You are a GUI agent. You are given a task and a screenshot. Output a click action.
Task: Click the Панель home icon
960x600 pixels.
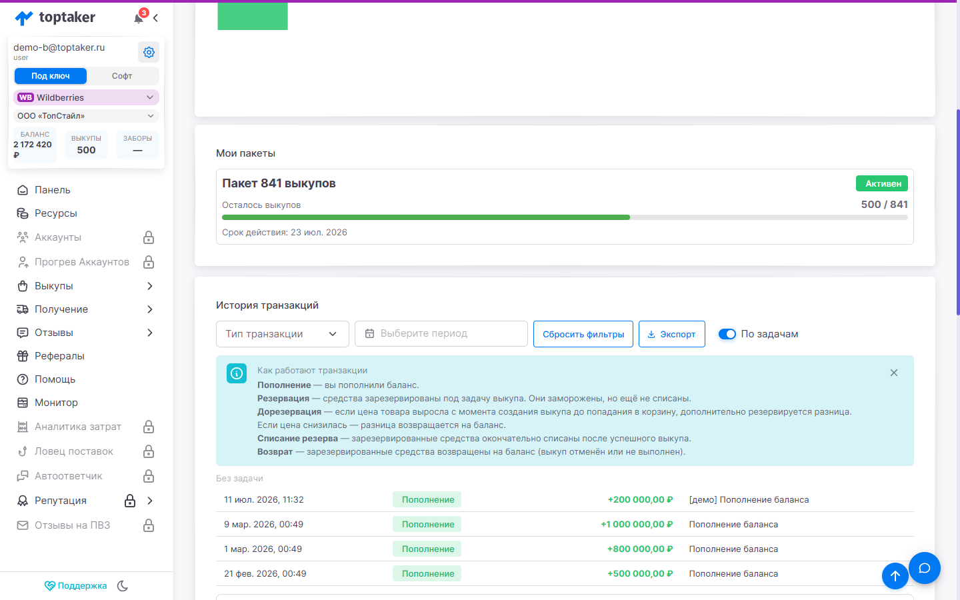(23, 190)
